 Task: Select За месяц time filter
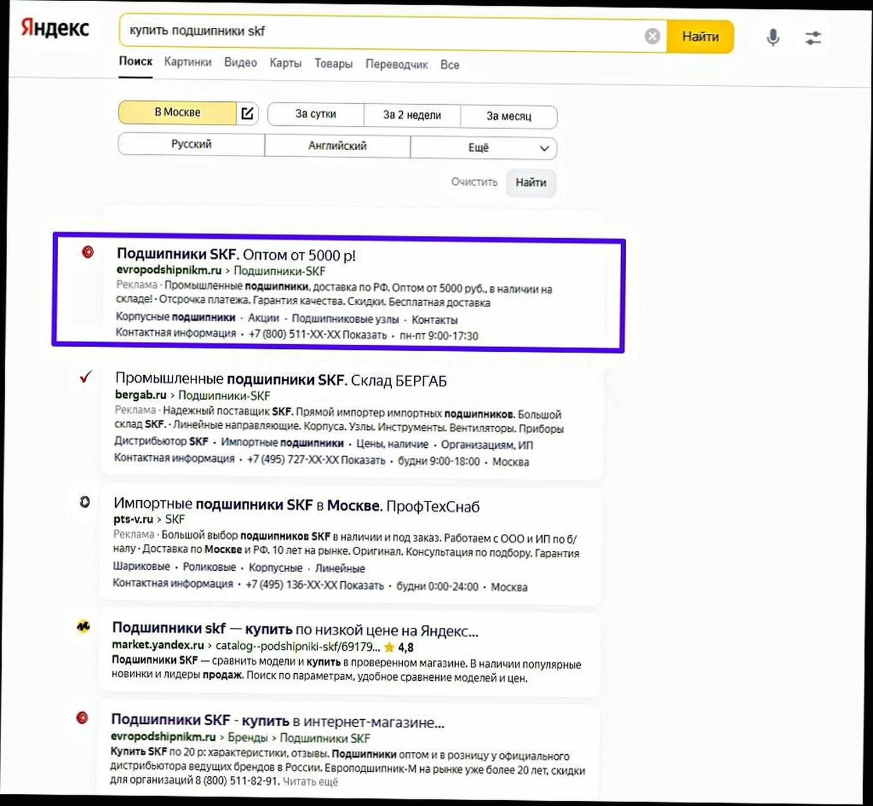(509, 116)
